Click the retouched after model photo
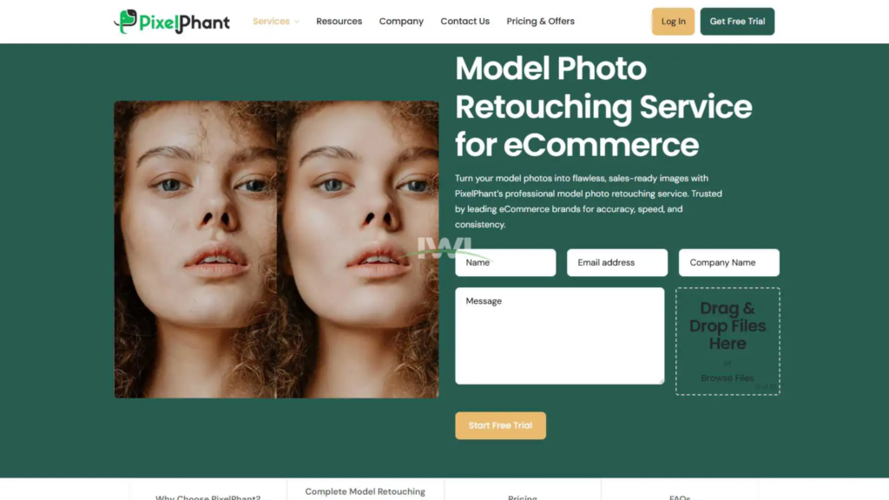Image resolution: width=889 pixels, height=500 pixels. tap(358, 249)
